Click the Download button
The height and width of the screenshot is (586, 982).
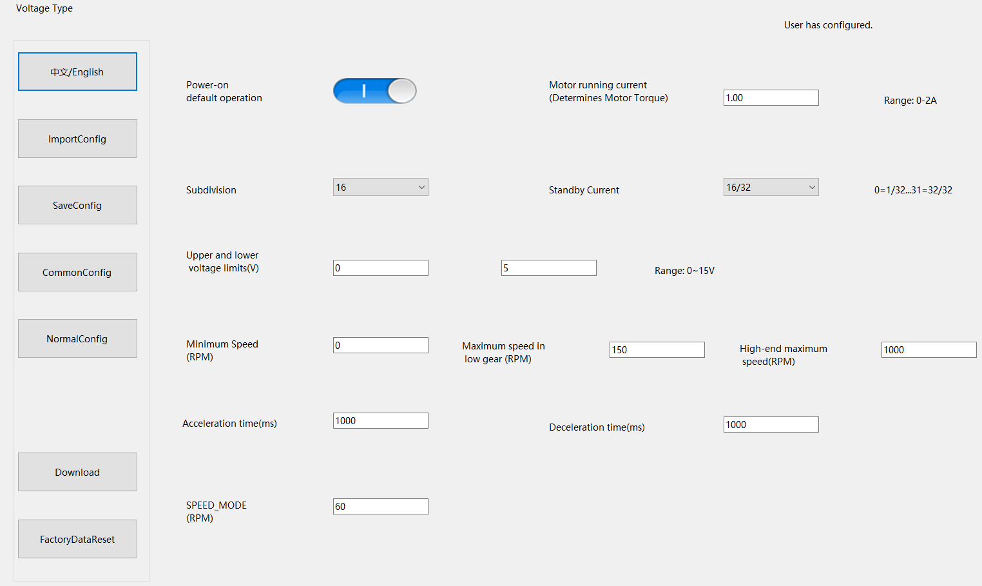77,472
